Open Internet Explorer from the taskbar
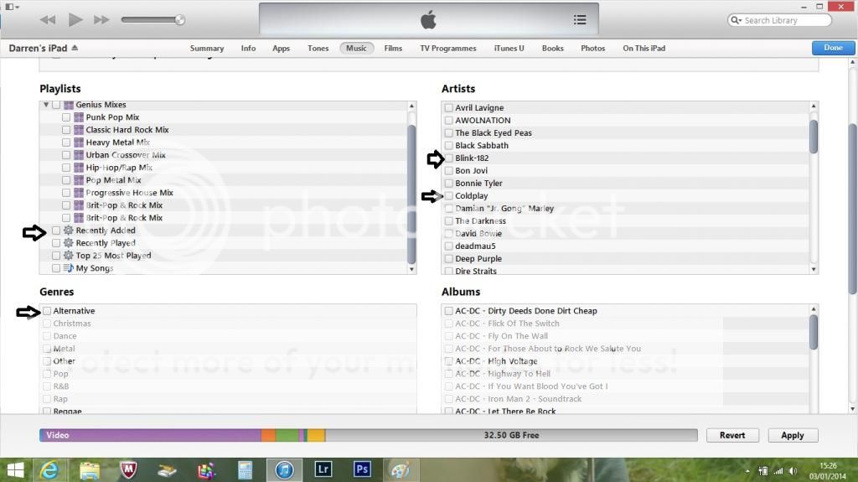The height and width of the screenshot is (482, 858). tap(49, 470)
